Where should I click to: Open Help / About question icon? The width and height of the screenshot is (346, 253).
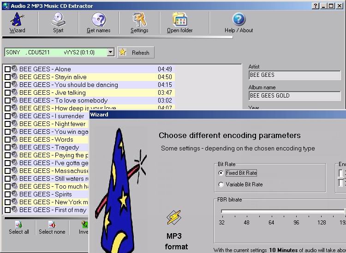point(239,19)
